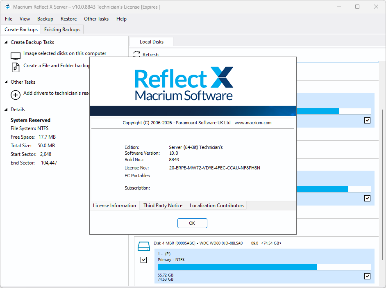The height and width of the screenshot is (288, 386).
Task: Click the Reflect X logo banner
Action: pos(184,84)
